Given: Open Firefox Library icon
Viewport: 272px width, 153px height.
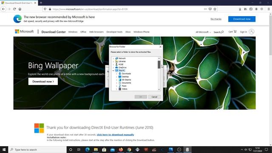Looking at the screenshot, I should point(246,9).
